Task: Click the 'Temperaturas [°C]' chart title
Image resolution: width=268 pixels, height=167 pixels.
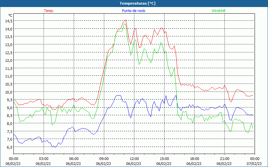Action: [x=137, y=3]
